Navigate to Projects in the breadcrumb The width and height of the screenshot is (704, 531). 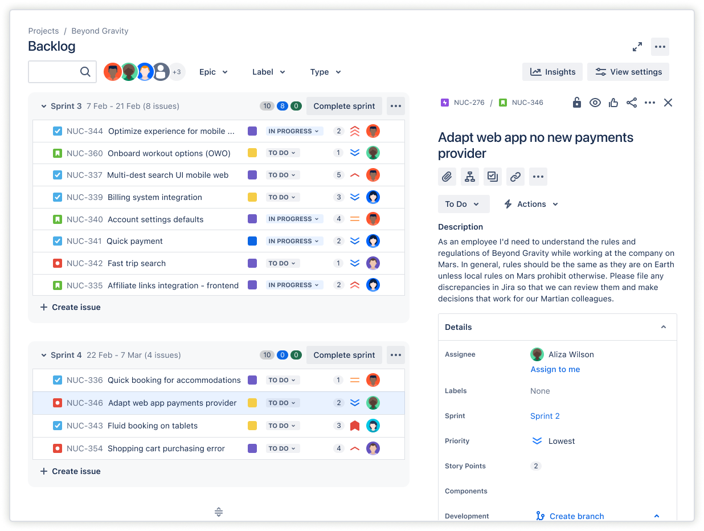pos(43,31)
